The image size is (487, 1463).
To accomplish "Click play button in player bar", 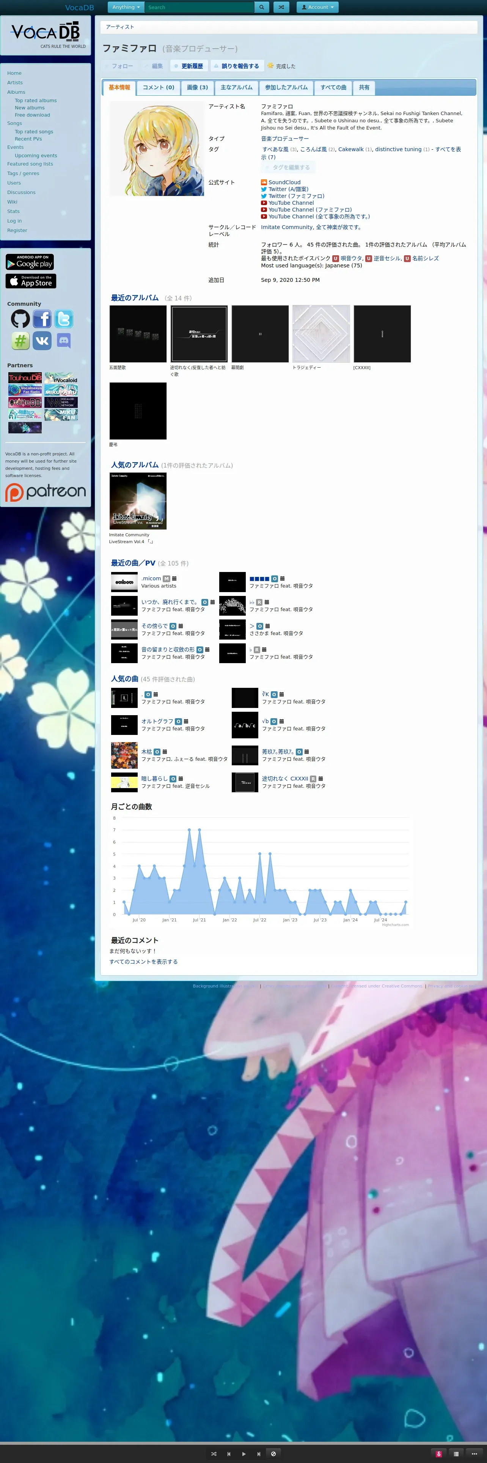I will coord(244,1454).
